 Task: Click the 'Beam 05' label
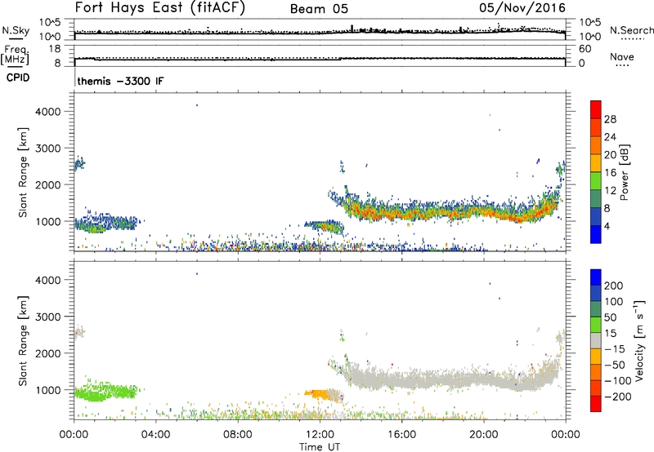click(319, 9)
